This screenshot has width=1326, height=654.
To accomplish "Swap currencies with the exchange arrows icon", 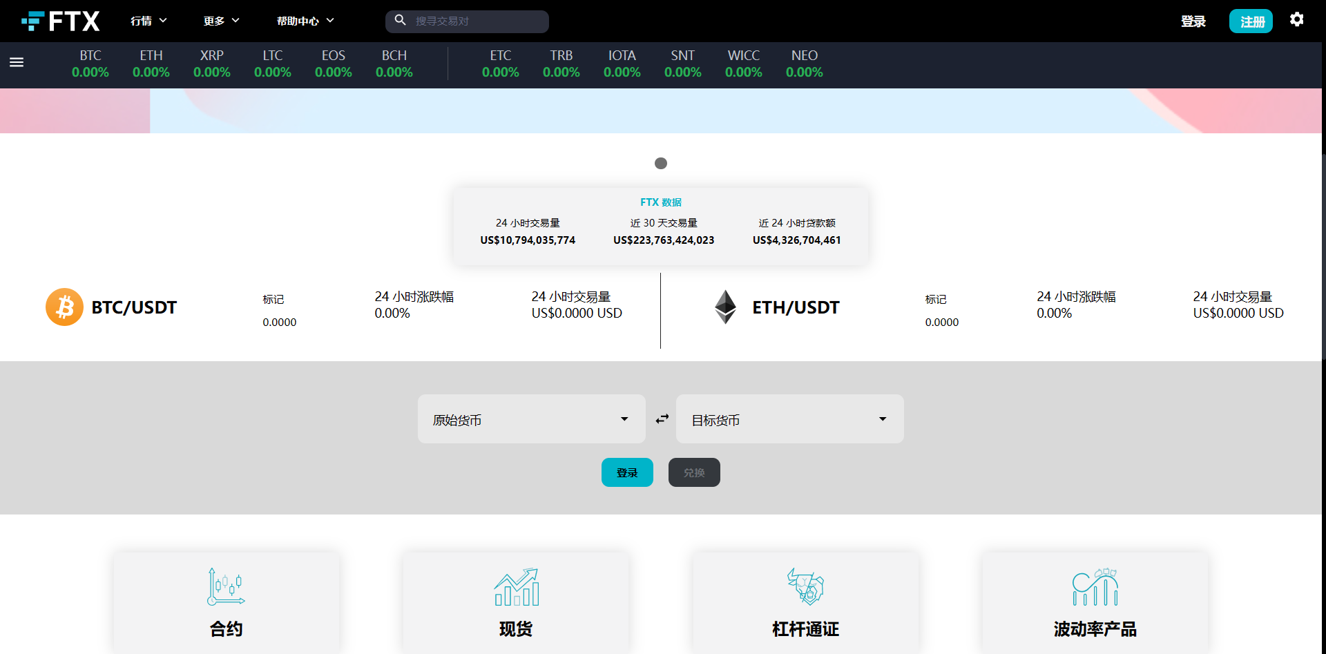I will click(x=662, y=419).
